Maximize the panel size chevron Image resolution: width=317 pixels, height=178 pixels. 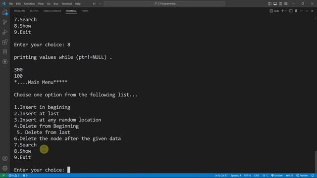click(x=307, y=11)
